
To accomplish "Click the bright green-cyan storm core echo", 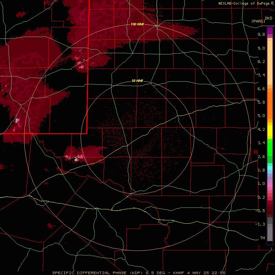I will click(x=76, y=159).
